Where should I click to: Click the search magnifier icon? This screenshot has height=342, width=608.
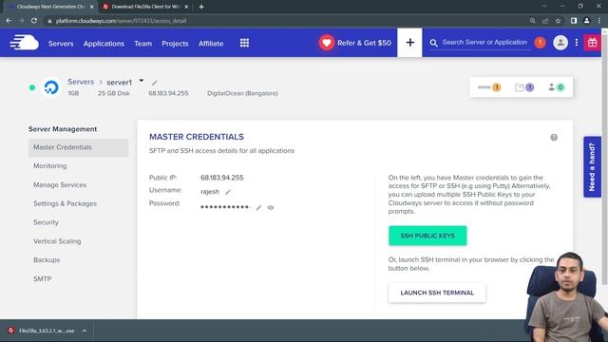click(x=433, y=43)
